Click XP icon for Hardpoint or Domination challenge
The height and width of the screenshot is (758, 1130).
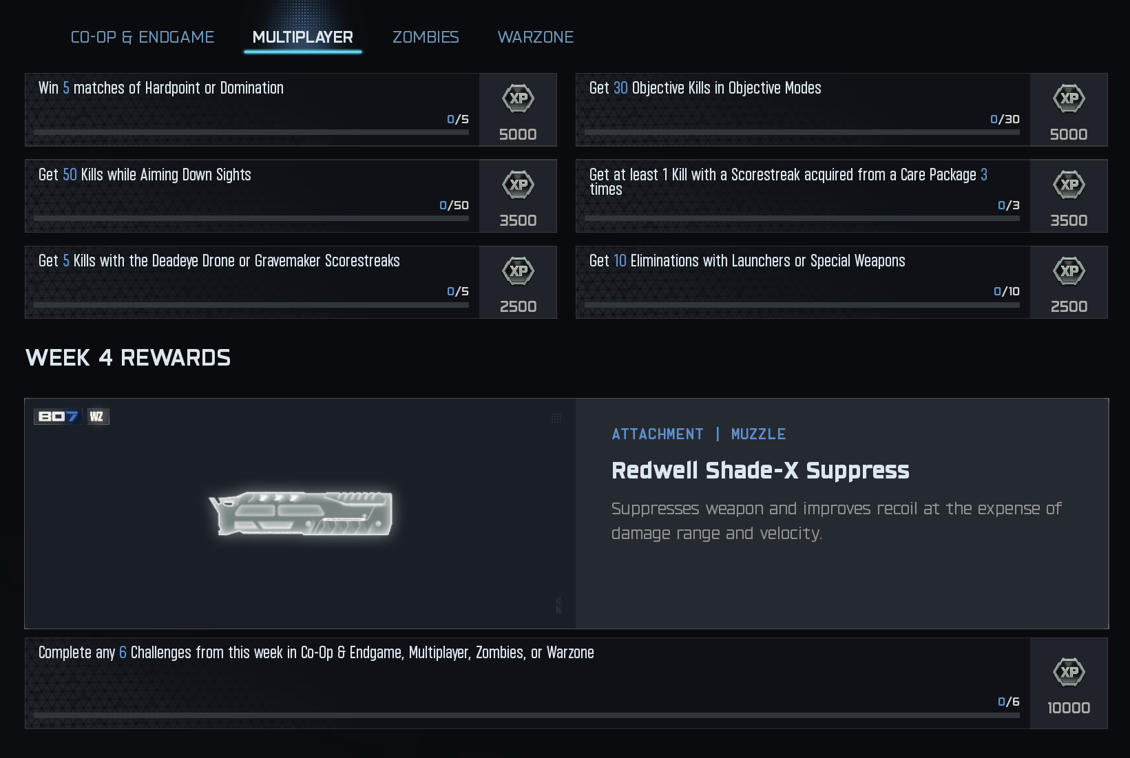point(518,98)
